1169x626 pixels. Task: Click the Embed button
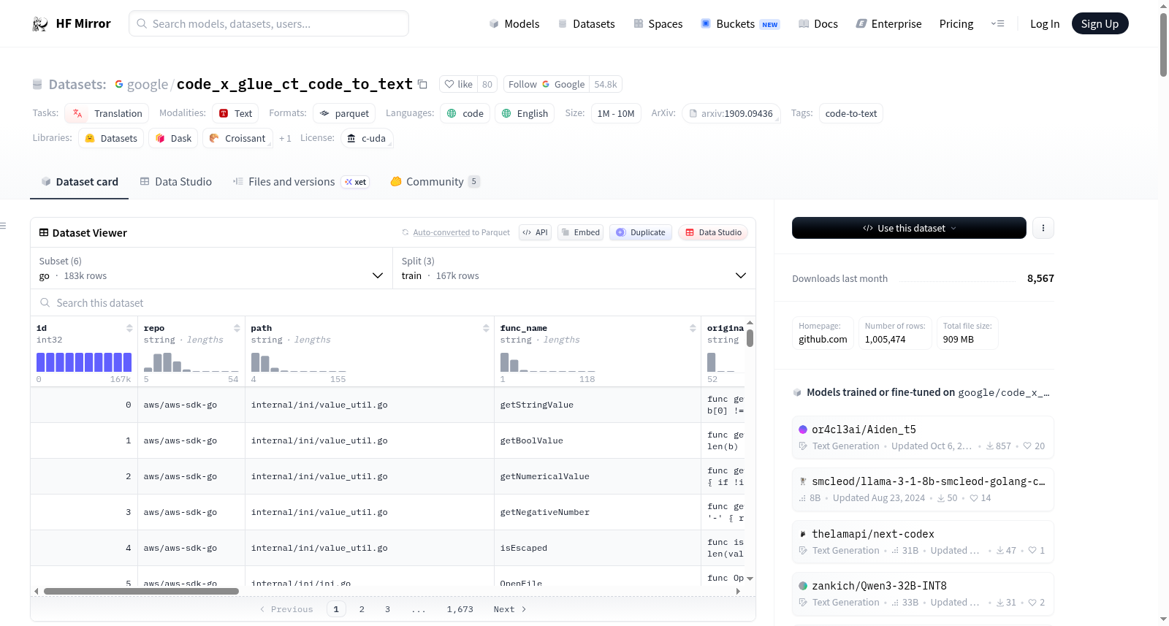581,232
